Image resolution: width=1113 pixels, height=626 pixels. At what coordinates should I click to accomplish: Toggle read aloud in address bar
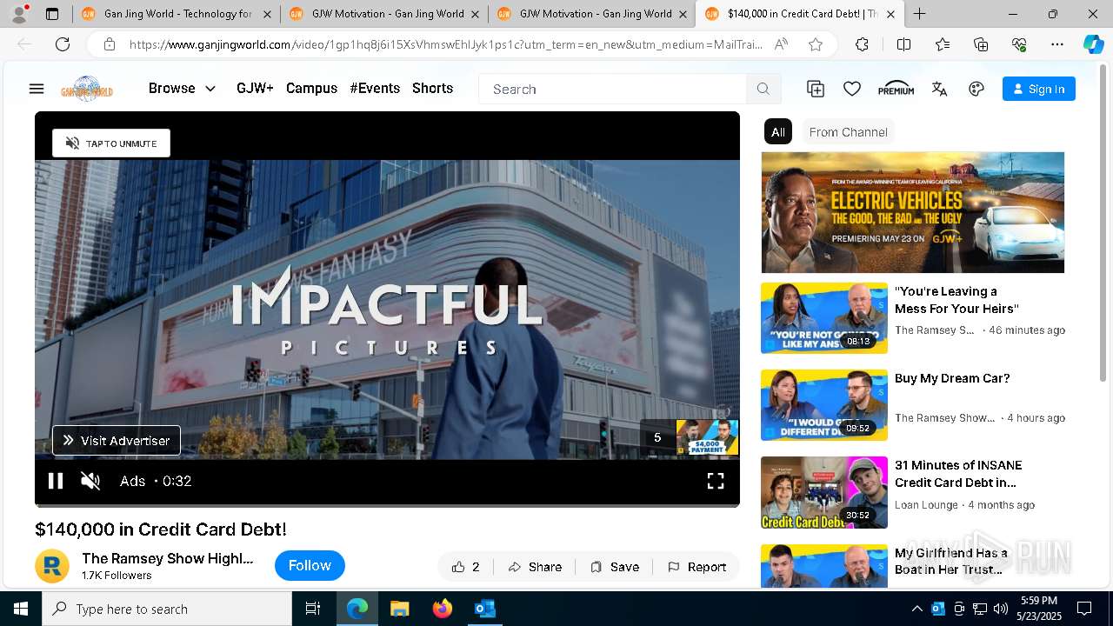pos(781,44)
